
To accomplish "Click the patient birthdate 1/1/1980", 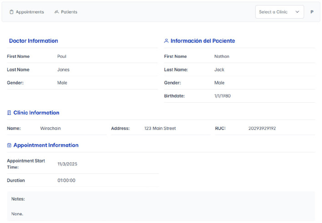I will pyautogui.click(x=222, y=96).
